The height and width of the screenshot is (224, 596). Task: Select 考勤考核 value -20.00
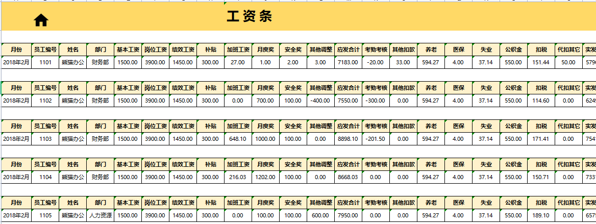[x=376, y=62]
